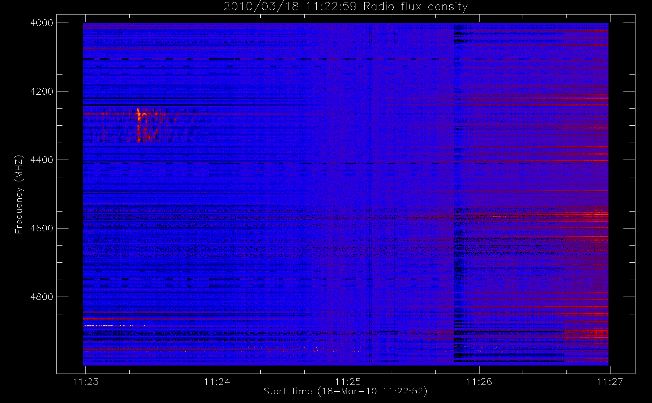Viewport: 652px width, 403px height.
Task: Click the 4400 frequency tick label
Action: click(42, 160)
